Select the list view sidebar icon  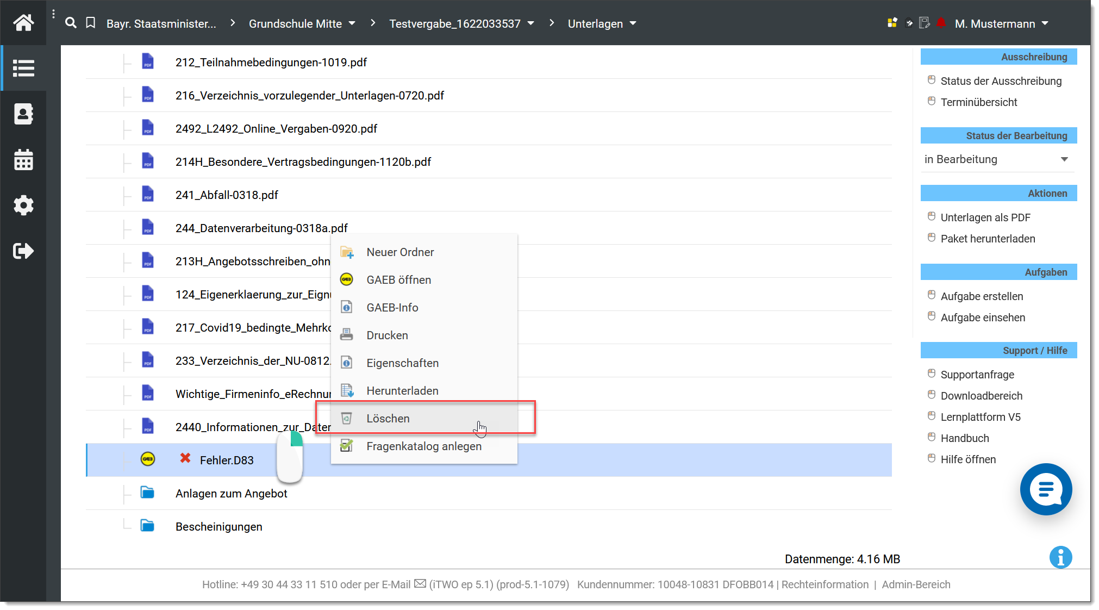[x=23, y=68]
